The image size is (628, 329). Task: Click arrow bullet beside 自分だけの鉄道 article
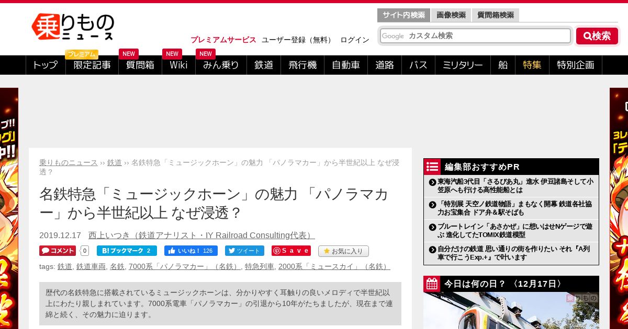[432, 250]
